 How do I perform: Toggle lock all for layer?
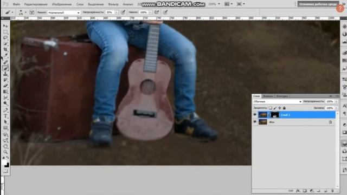coord(284,108)
